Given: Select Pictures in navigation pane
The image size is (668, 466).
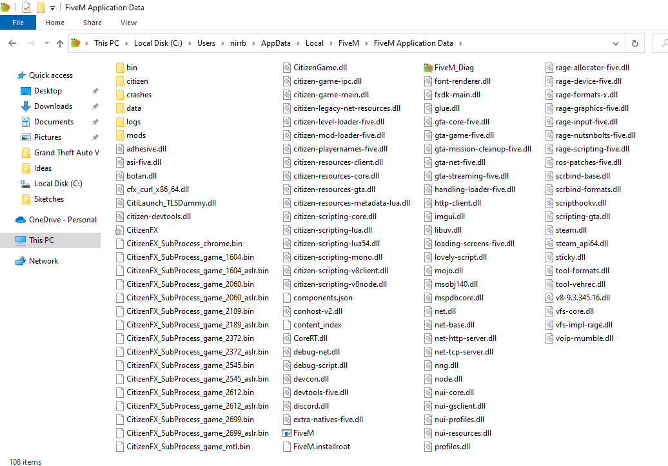Looking at the screenshot, I should click(x=47, y=137).
